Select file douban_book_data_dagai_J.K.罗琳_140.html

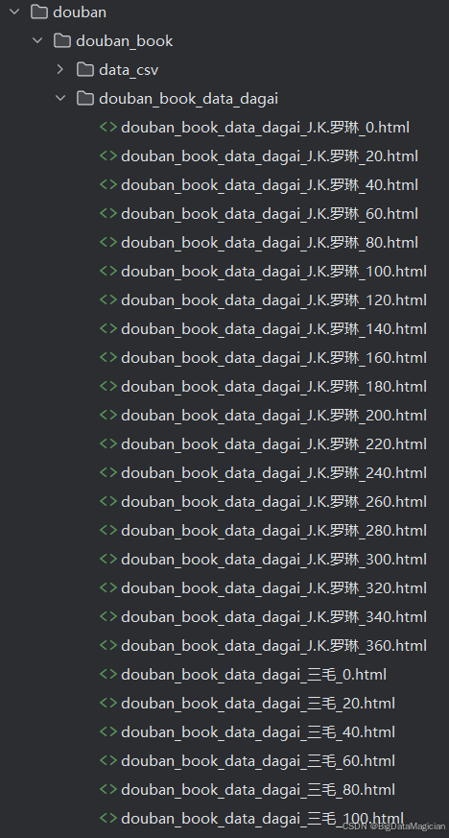click(x=273, y=328)
